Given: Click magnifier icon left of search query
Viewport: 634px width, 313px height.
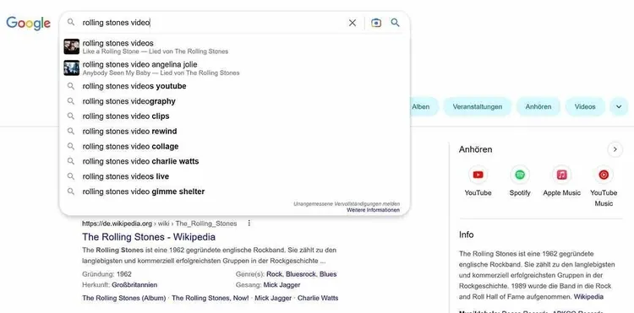Looking at the screenshot, I should (71, 22).
